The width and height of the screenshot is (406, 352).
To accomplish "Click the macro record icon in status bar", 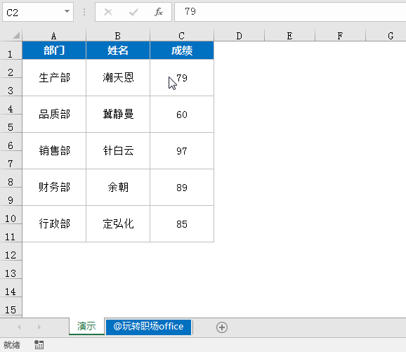I will 39,345.
